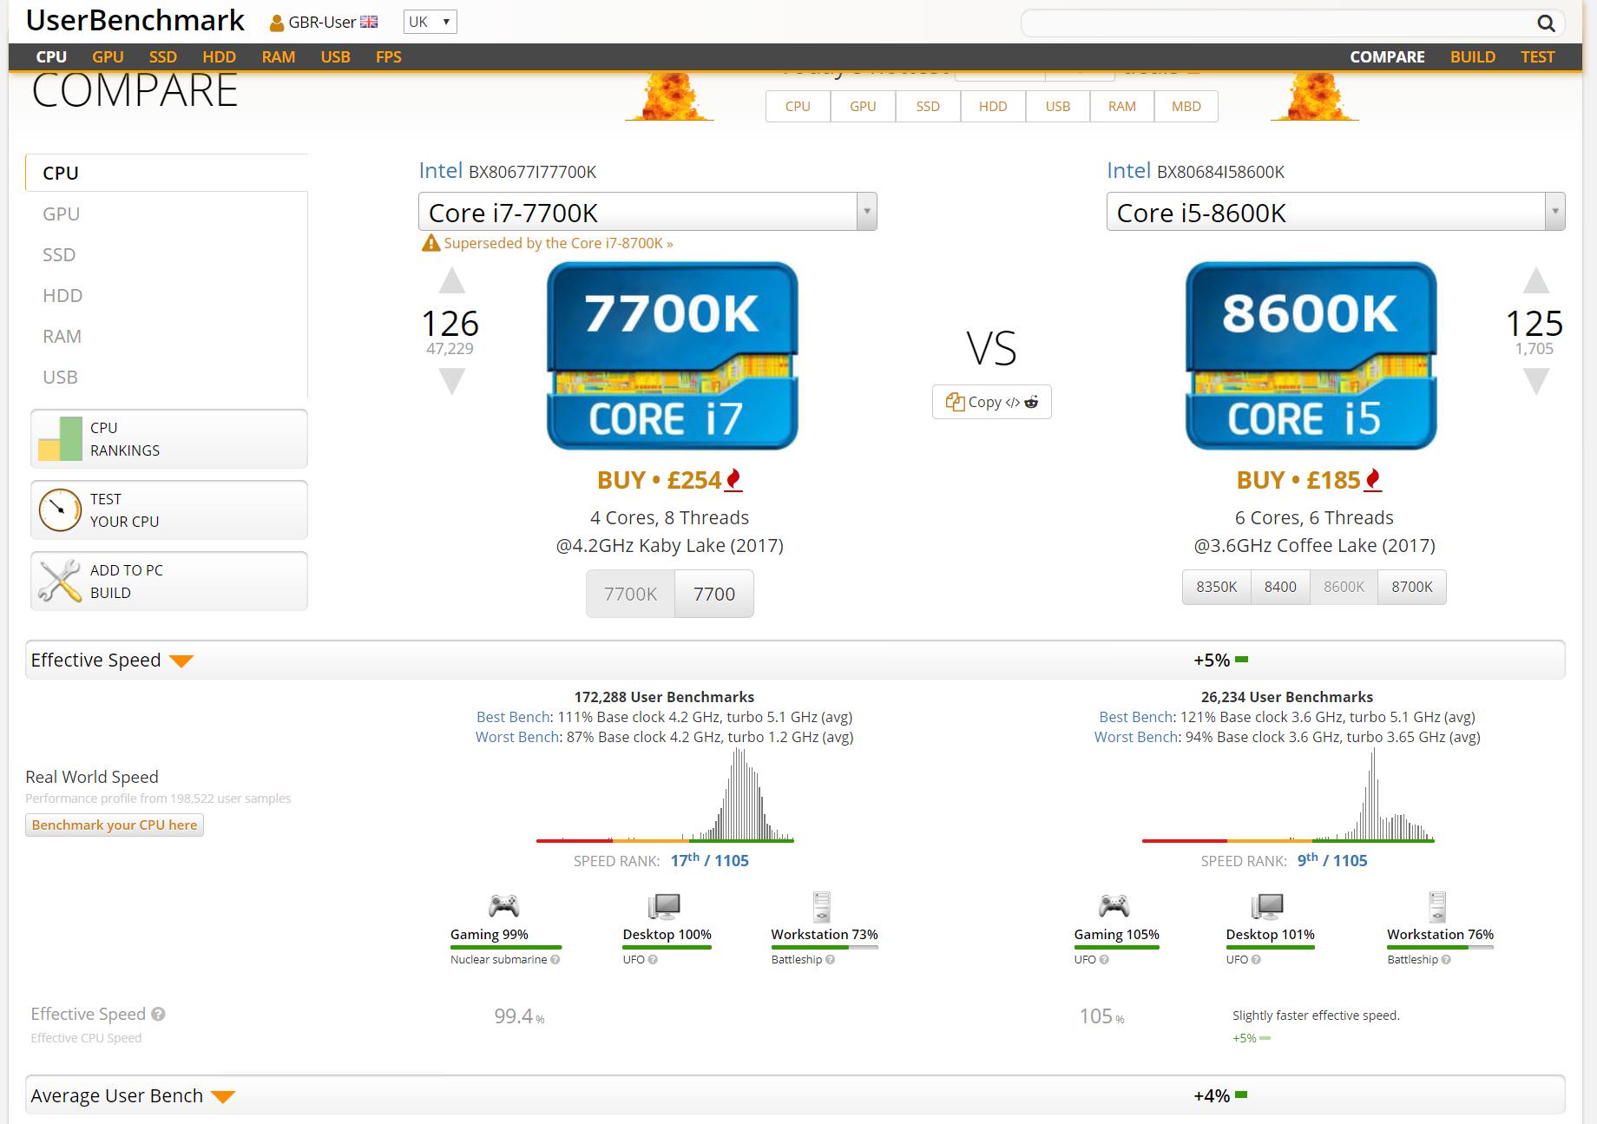Click the left flame hot deals icon
This screenshot has width=1597, height=1124.
669,95
